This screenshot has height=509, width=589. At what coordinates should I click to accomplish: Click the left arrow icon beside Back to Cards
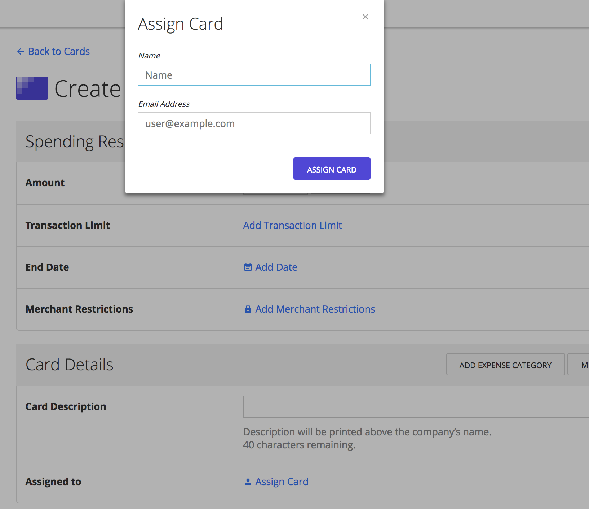21,52
